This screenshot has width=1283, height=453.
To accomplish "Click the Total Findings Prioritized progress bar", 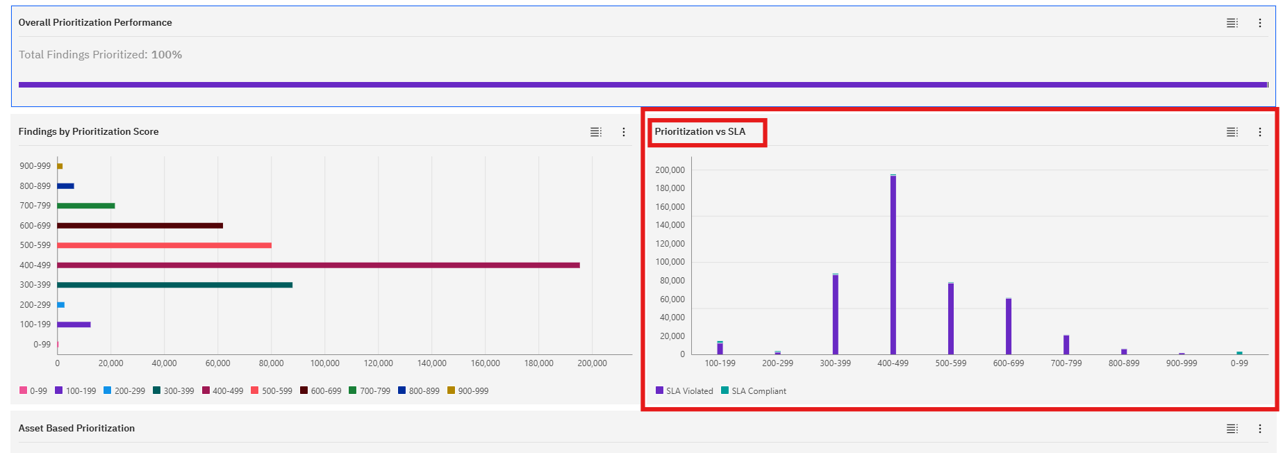I will click(643, 85).
